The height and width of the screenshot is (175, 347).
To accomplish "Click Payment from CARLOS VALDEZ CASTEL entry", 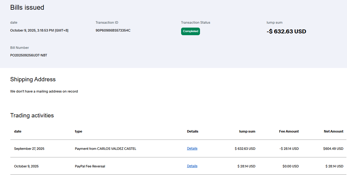I will (x=106, y=149).
